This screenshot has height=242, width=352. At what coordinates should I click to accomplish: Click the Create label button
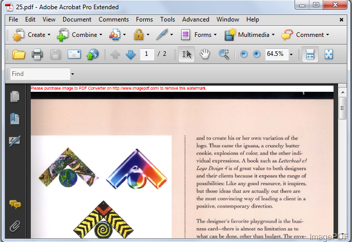tap(36, 35)
